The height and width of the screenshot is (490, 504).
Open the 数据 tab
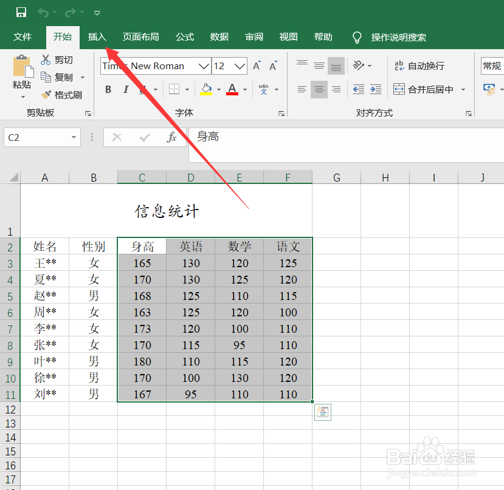coord(219,37)
